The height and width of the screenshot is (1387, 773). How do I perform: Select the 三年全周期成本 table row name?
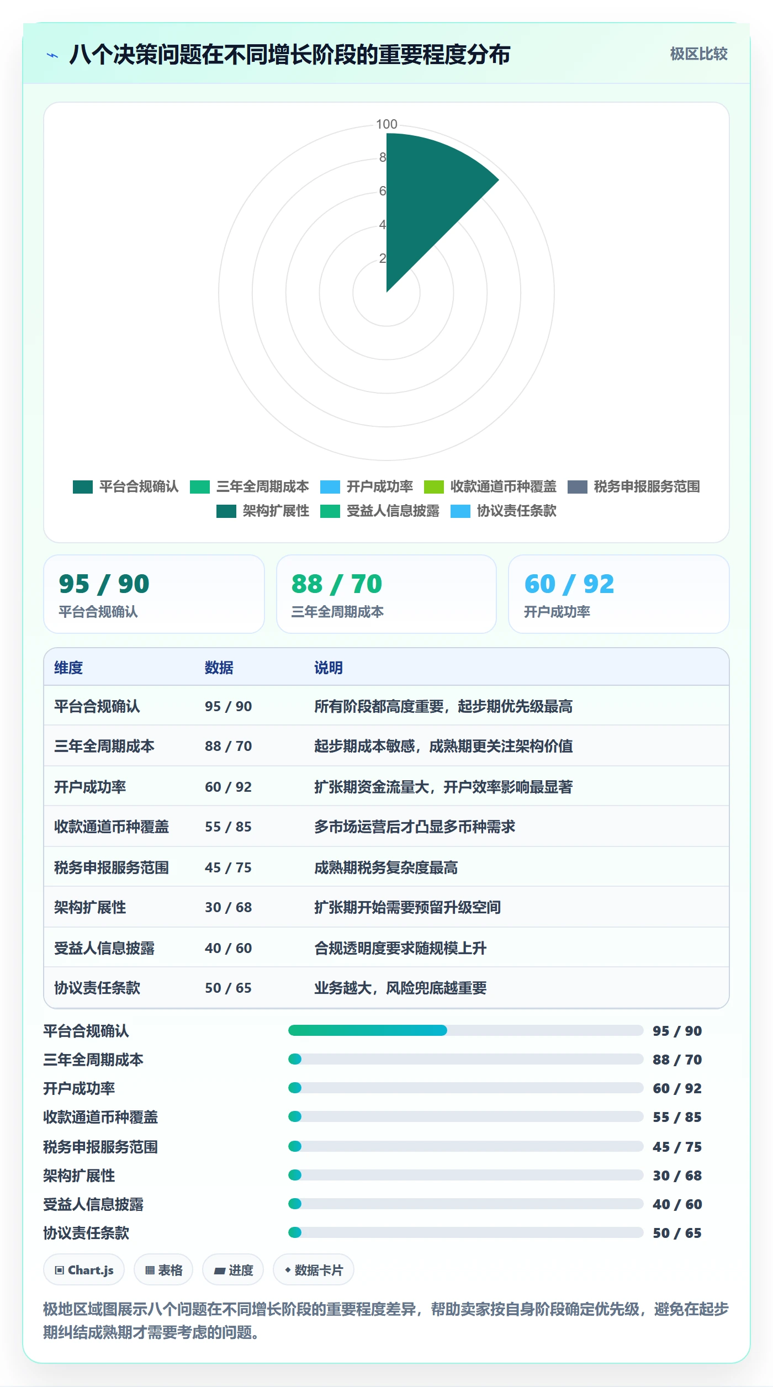pos(104,746)
